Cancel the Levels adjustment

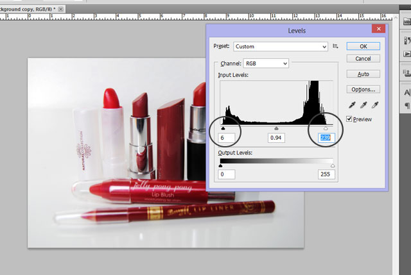(x=363, y=58)
